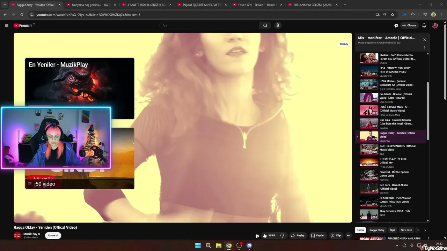447x251 pixels.
Task: Open the Chrome tab search dropdown
Action: click(x=5, y=5)
